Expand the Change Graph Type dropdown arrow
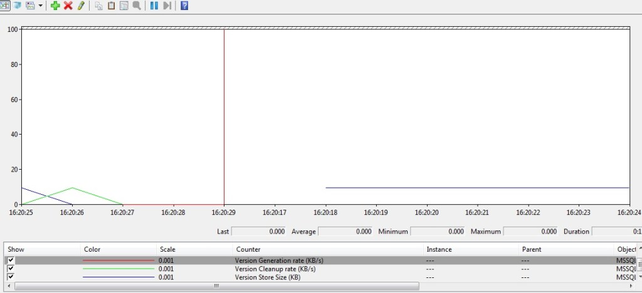This screenshot has height=293, width=642. [x=41, y=6]
